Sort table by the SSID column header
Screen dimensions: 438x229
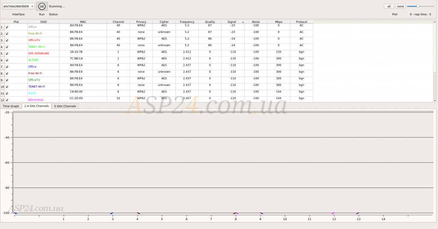point(43,22)
